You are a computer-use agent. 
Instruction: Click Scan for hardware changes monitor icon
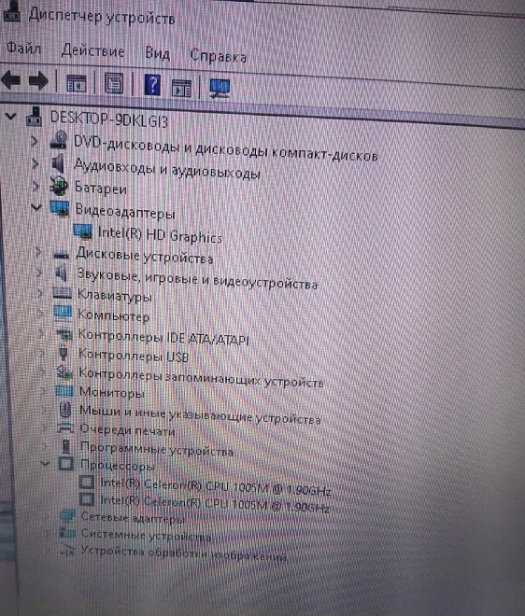(220, 88)
